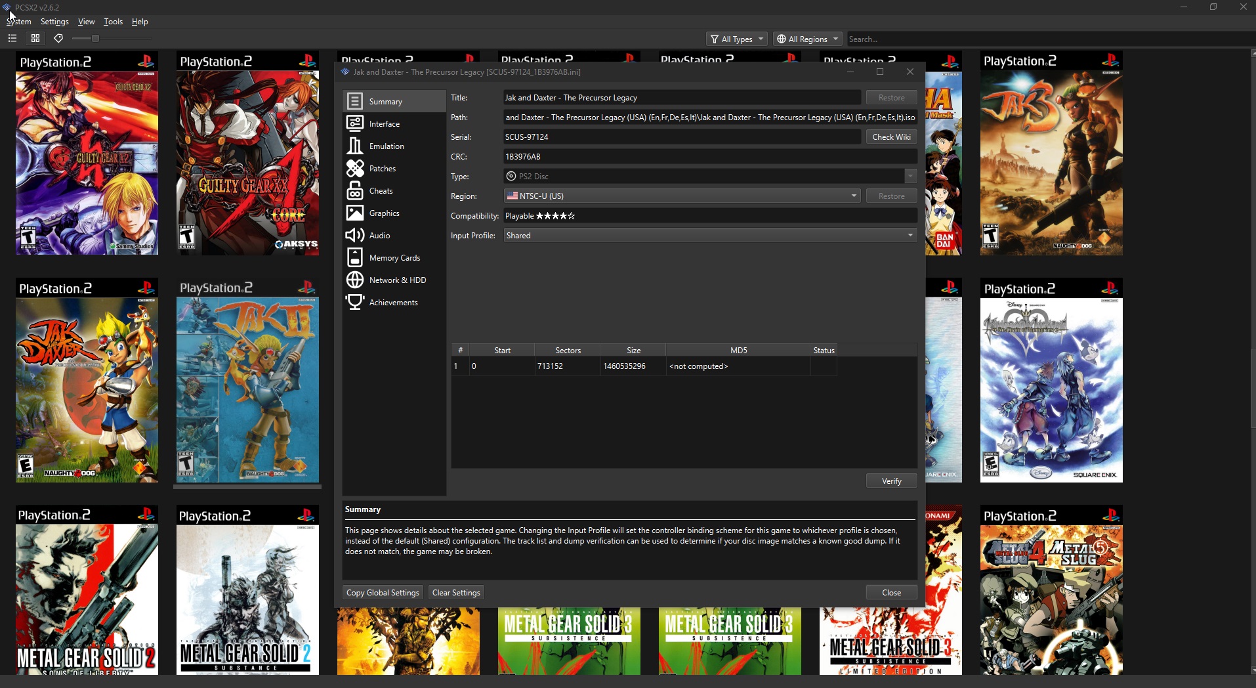Open the Graphics picture icon
The image size is (1256, 688).
[x=355, y=213]
